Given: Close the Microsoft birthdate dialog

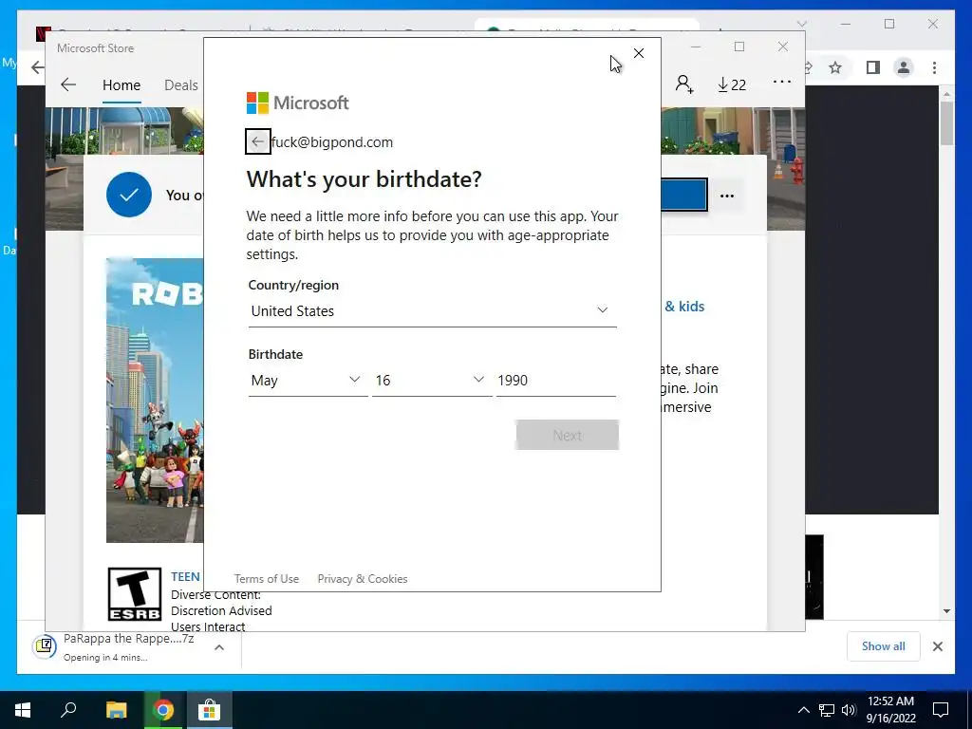Looking at the screenshot, I should pyautogui.click(x=639, y=53).
